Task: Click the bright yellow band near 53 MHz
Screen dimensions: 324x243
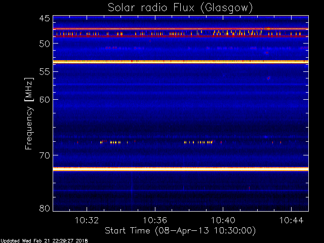Action: 181,62
